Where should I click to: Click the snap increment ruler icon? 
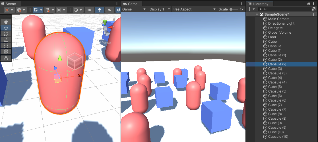point(59,10)
